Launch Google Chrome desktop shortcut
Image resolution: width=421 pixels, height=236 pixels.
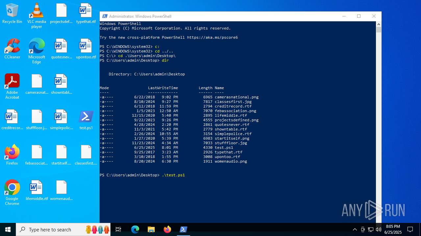tap(12, 193)
